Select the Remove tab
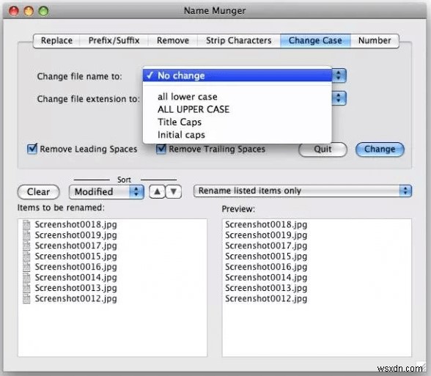This screenshot has width=431, height=376. pyautogui.click(x=173, y=41)
